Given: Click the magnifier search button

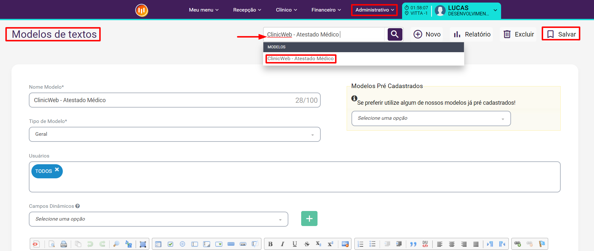Looking at the screenshot, I should 395,34.
